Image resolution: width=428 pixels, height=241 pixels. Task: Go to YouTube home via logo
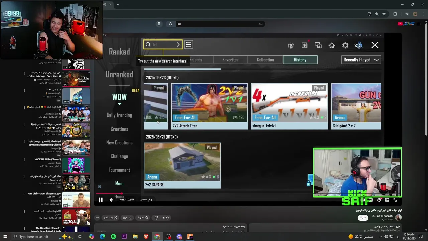[406, 24]
